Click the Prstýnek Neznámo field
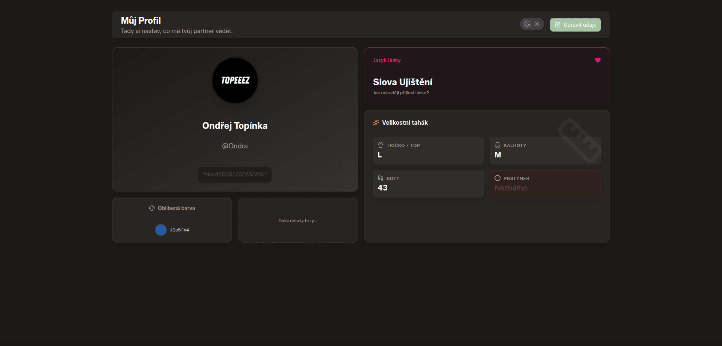Image resolution: width=722 pixels, height=346 pixels. (545, 184)
